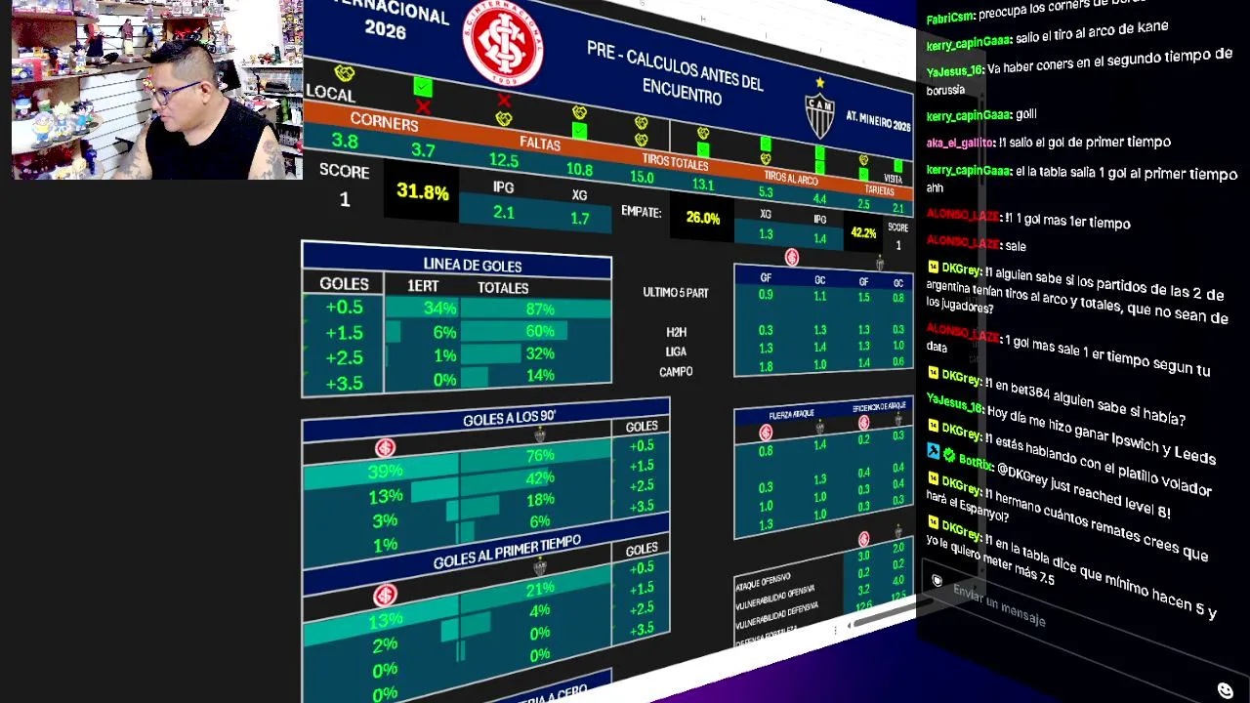
Task: Select the 87% totals cell
Action: click(536, 310)
